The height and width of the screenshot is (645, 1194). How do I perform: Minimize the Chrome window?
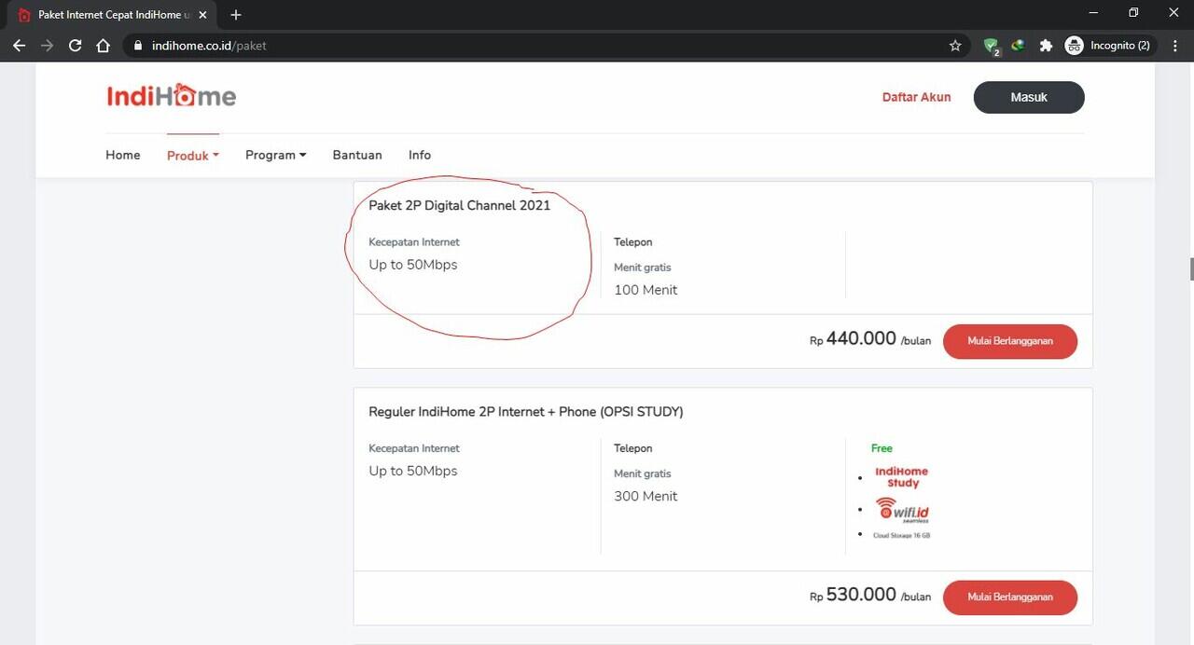pos(1092,13)
